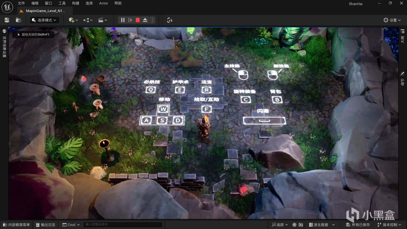Viewport: 407px width, 229px height.
Task: Expand the 追踪 trace dropdown
Action: pos(280,225)
